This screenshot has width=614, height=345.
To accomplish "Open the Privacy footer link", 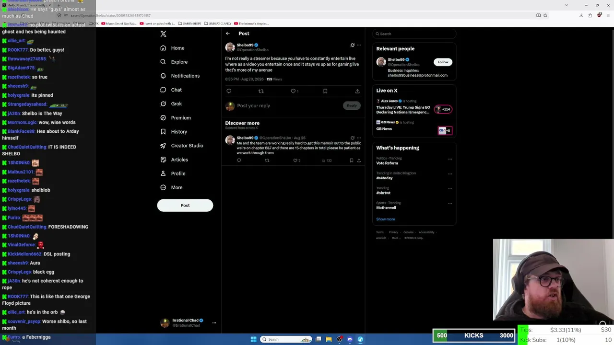I will (393, 232).
